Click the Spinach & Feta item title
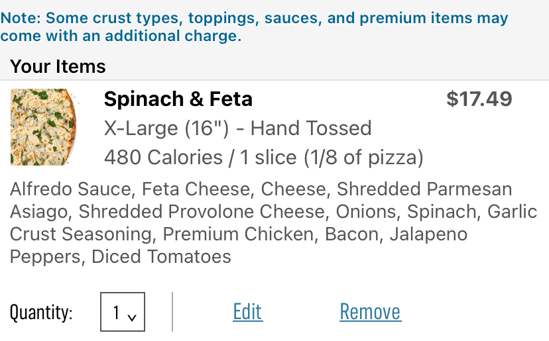 click(x=178, y=99)
